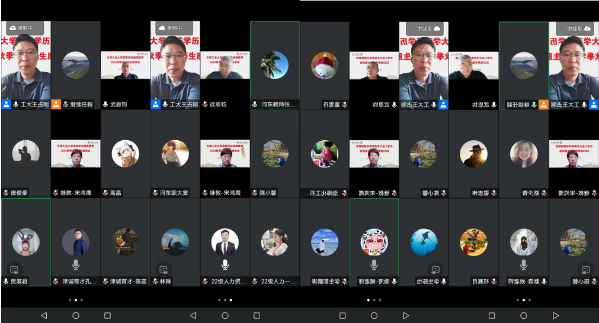The image size is (599, 323).
Task: Select the Santa hat avatar of 董雪丹
Action: pos(325,65)
